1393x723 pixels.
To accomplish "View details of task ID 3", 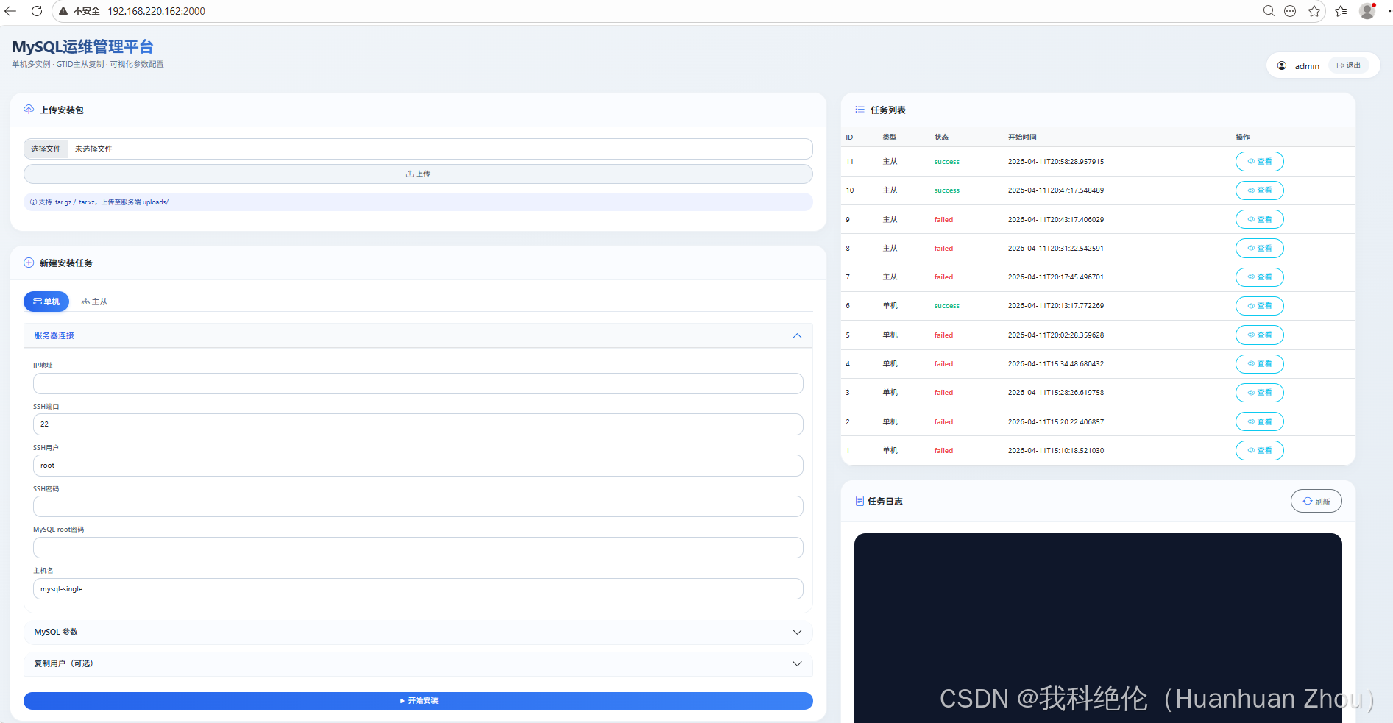I will [x=1259, y=393].
